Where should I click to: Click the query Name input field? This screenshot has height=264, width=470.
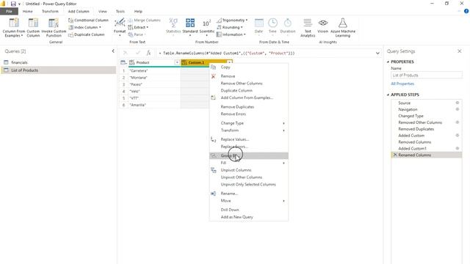coord(426,75)
